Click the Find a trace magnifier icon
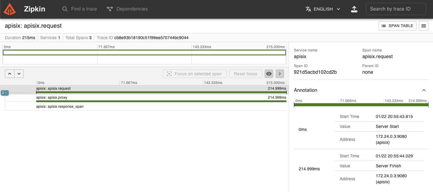 pyautogui.click(x=65, y=9)
